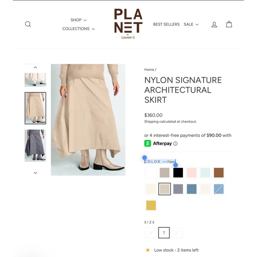
Task: Go to the Home breadcrumb link
Action: point(149,70)
